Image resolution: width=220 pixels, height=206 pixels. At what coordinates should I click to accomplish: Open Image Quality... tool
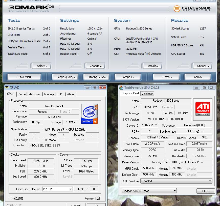click(x=66, y=77)
